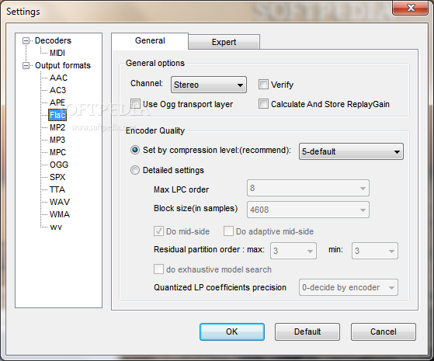Open the compression level 5-default dropdown

[351, 151]
